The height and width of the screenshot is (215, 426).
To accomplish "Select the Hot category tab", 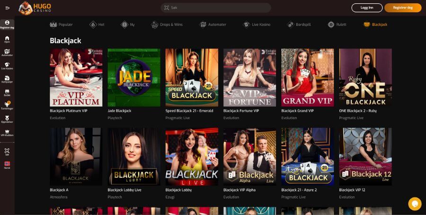I will [97, 25].
